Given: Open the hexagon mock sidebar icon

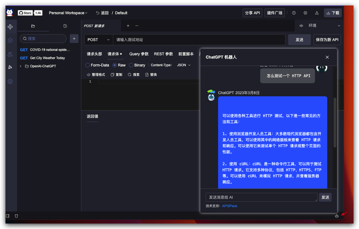Looking at the screenshot, I should [10, 40].
